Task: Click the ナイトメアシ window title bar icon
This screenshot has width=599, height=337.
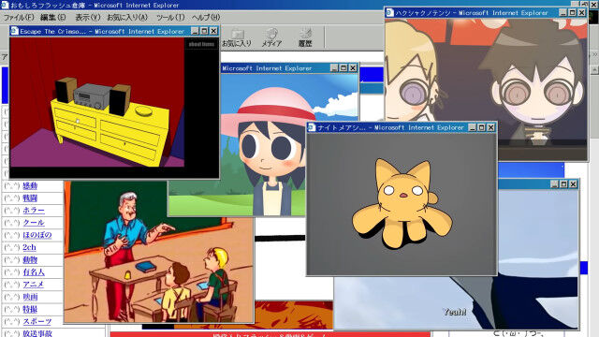Action: coord(312,127)
